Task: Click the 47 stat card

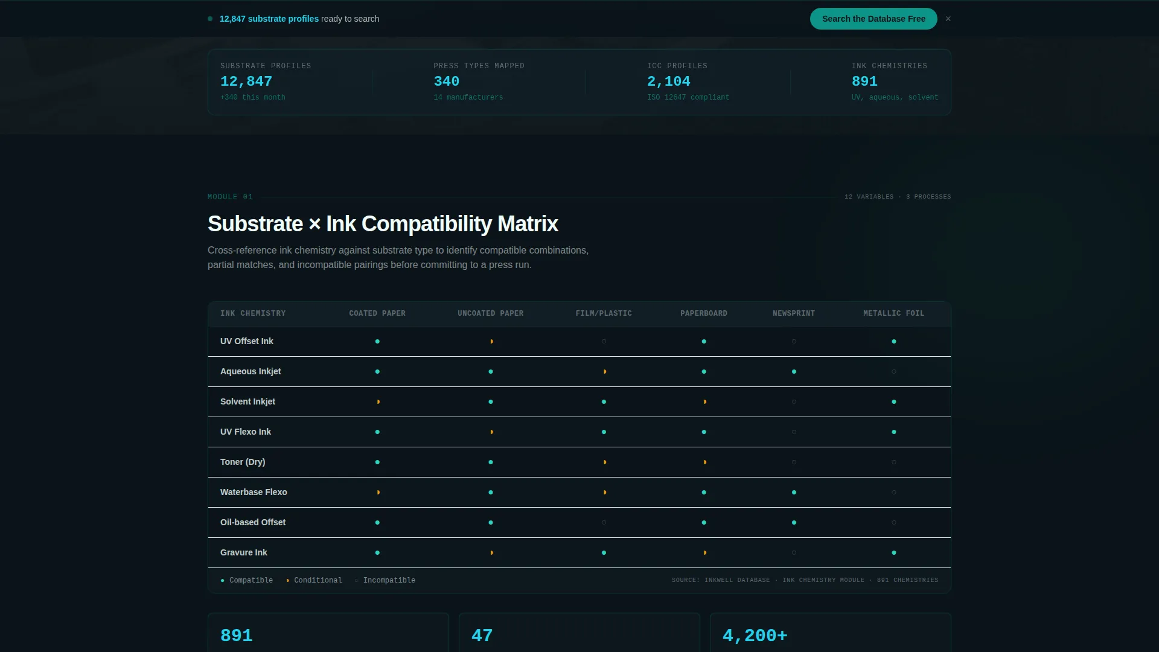Action: pos(579,633)
